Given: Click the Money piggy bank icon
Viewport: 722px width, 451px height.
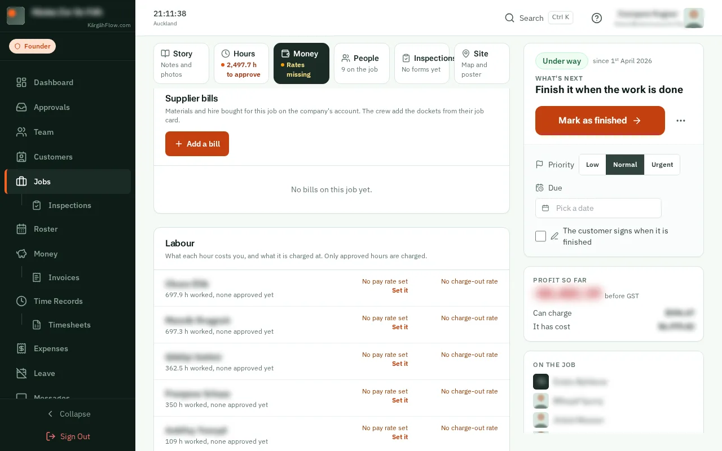Looking at the screenshot, I should tap(21, 254).
